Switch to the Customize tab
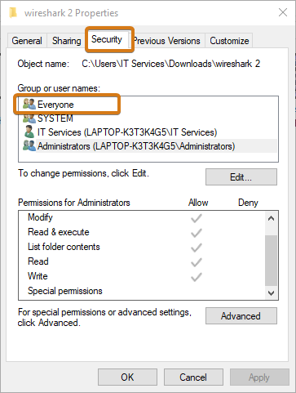This screenshot has width=296, height=393. 229,41
